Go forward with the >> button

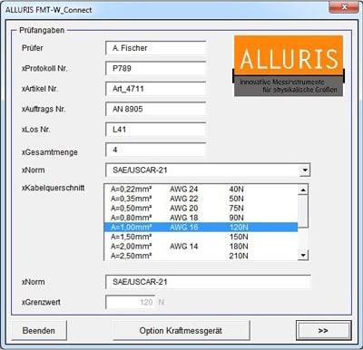coord(323,331)
